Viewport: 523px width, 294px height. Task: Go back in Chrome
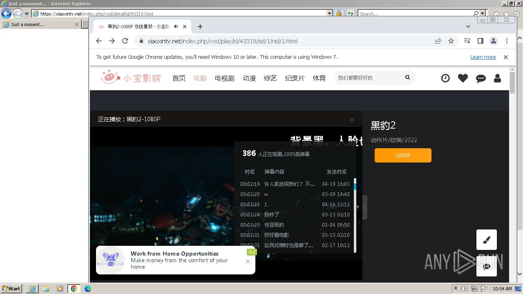tap(99, 41)
